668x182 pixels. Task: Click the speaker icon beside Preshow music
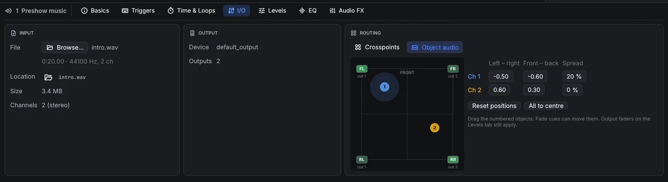point(8,10)
